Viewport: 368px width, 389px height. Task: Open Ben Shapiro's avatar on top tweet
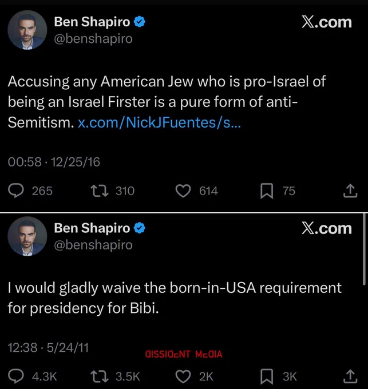coord(26,30)
